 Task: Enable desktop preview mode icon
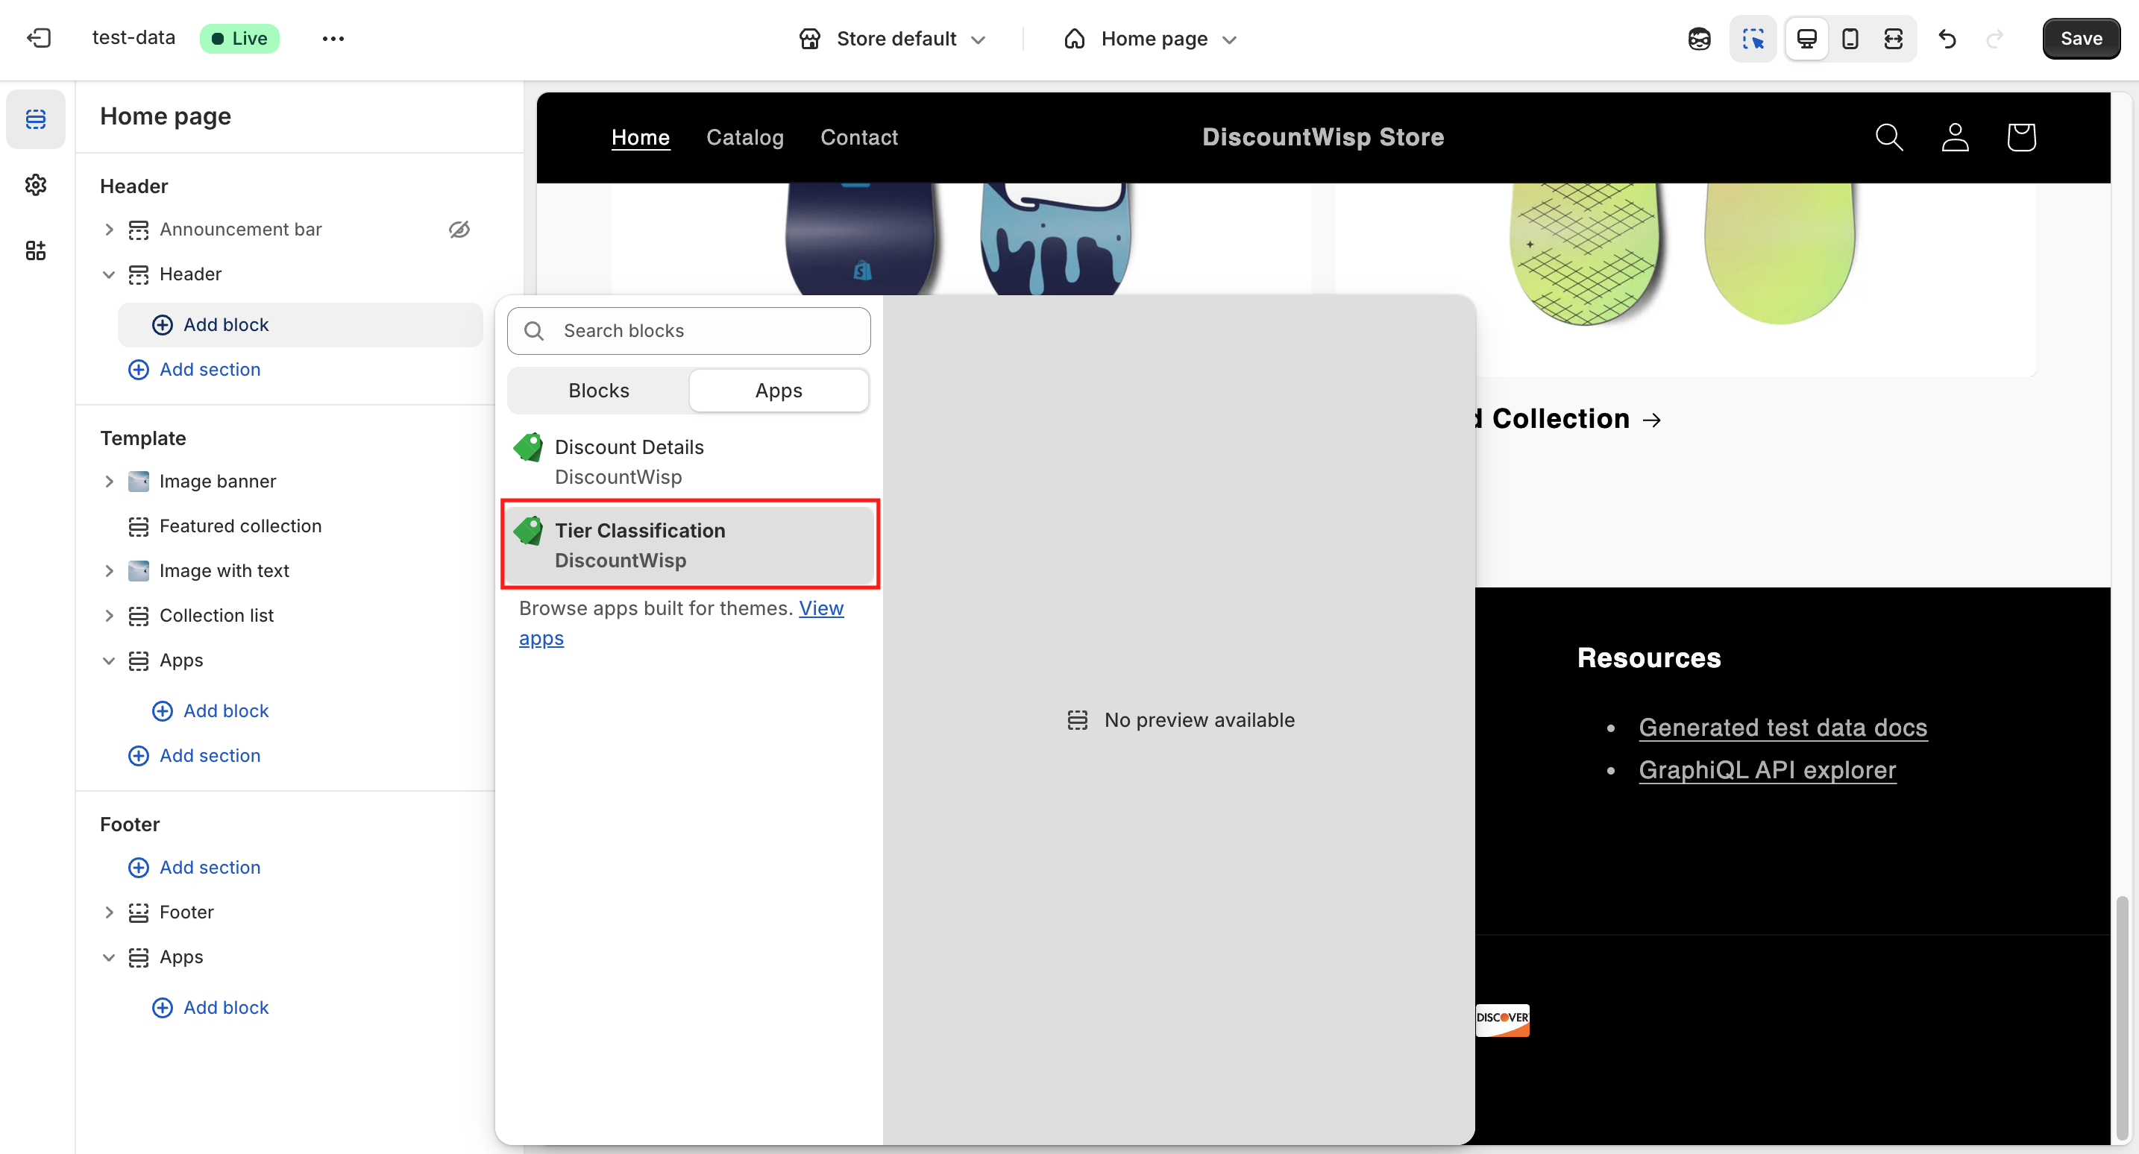click(1807, 38)
